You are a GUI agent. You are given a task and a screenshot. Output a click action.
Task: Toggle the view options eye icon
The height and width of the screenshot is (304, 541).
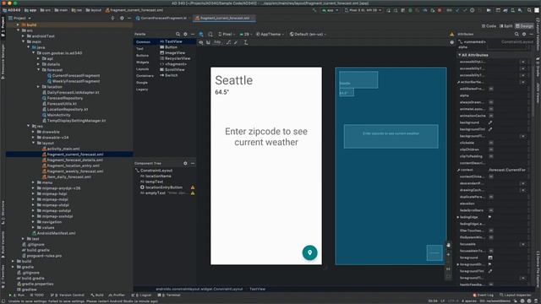[x=201, y=42]
